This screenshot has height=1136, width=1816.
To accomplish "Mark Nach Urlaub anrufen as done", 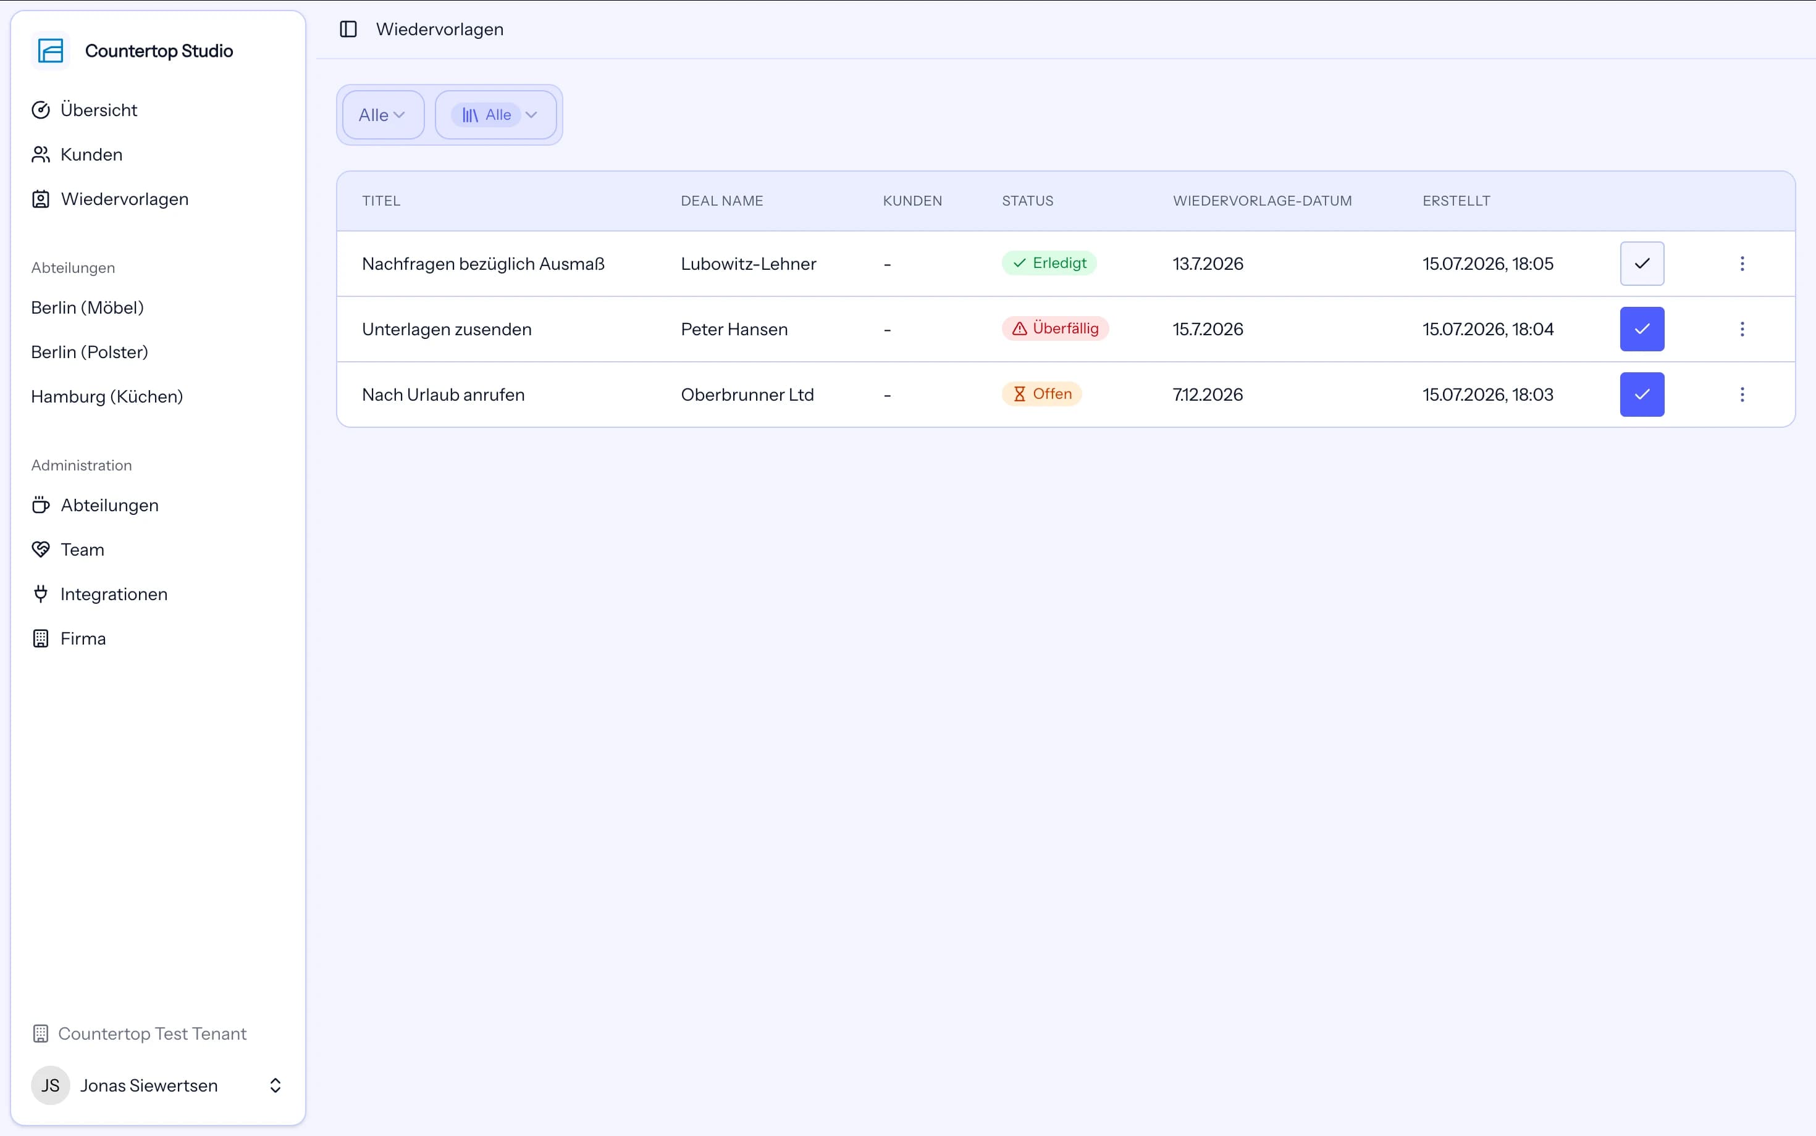I will 1642,395.
